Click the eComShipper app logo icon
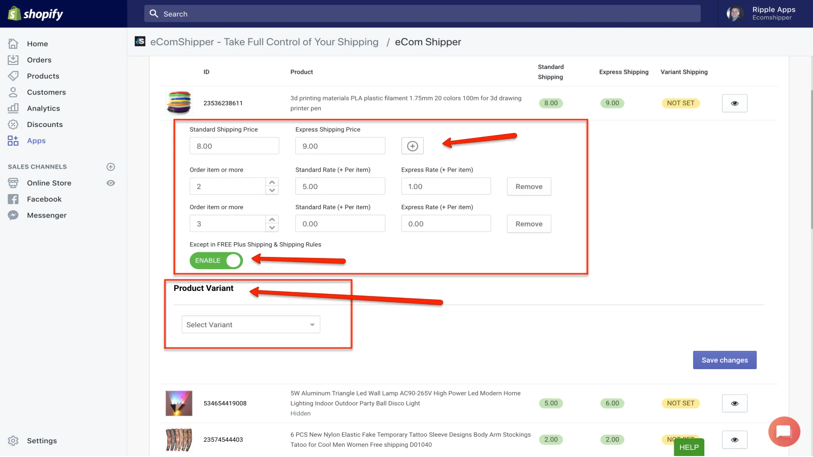813x457 pixels. [140, 41]
